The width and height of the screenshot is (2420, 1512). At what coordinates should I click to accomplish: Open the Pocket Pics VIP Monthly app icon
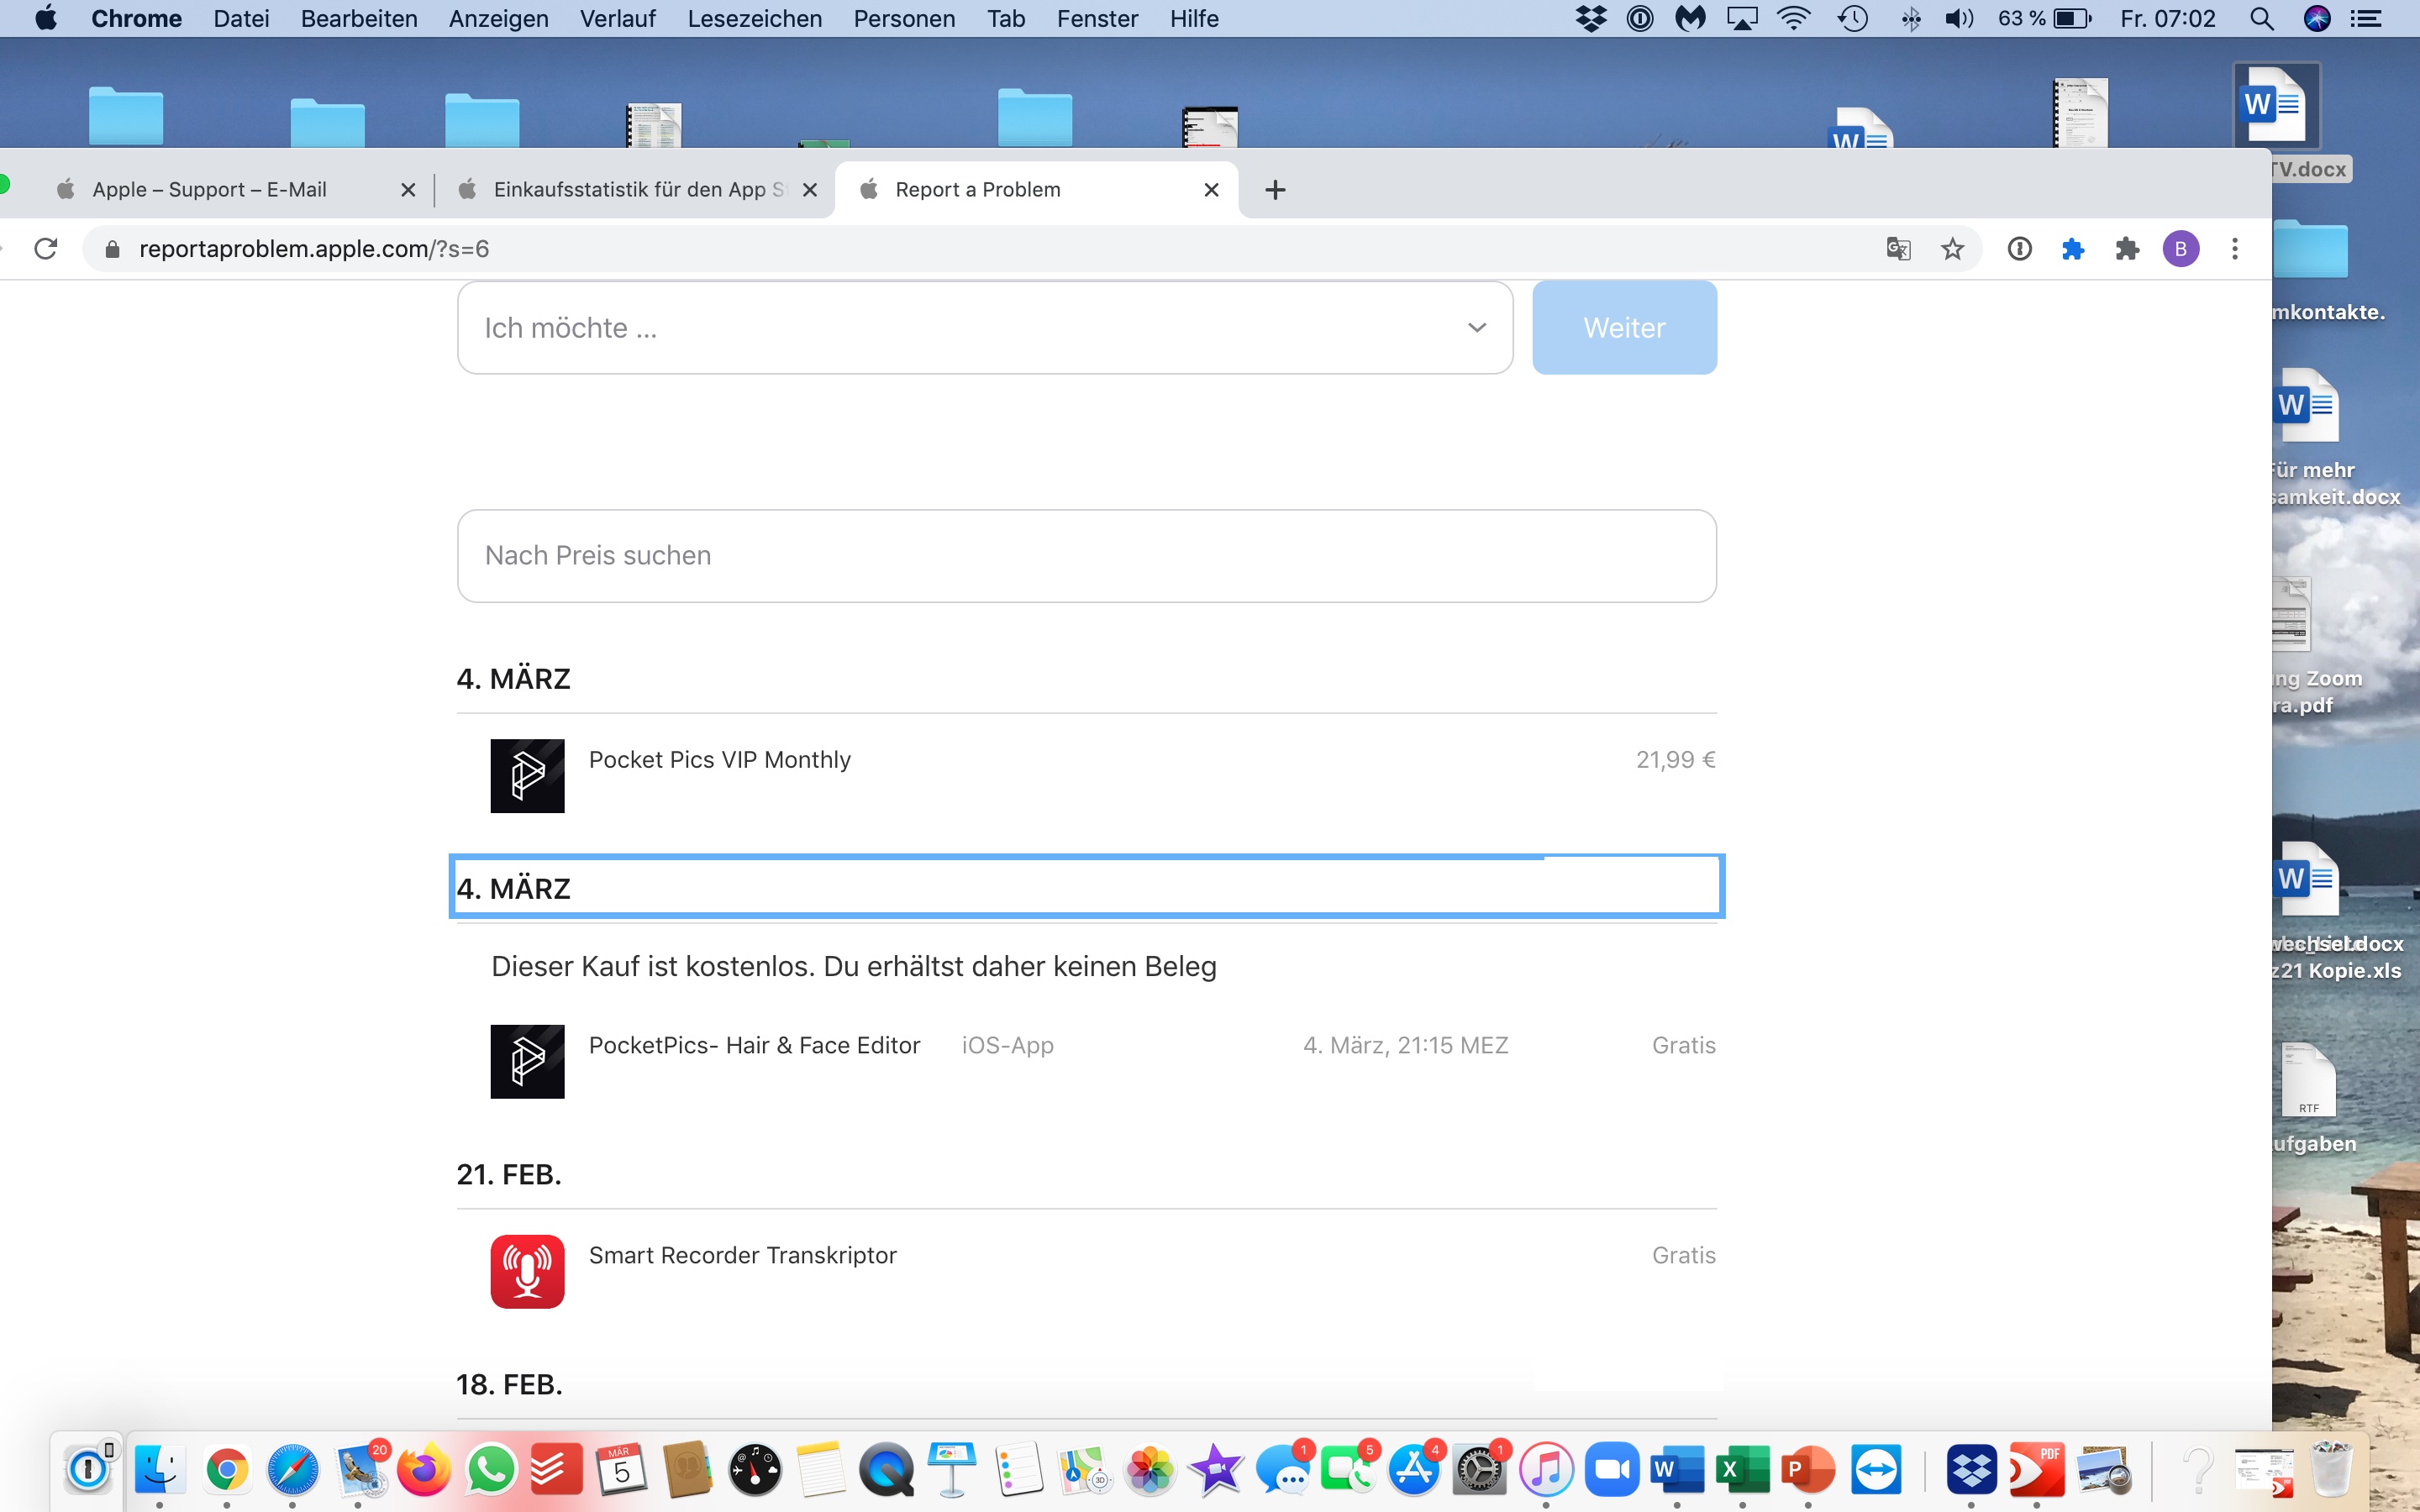click(x=527, y=776)
